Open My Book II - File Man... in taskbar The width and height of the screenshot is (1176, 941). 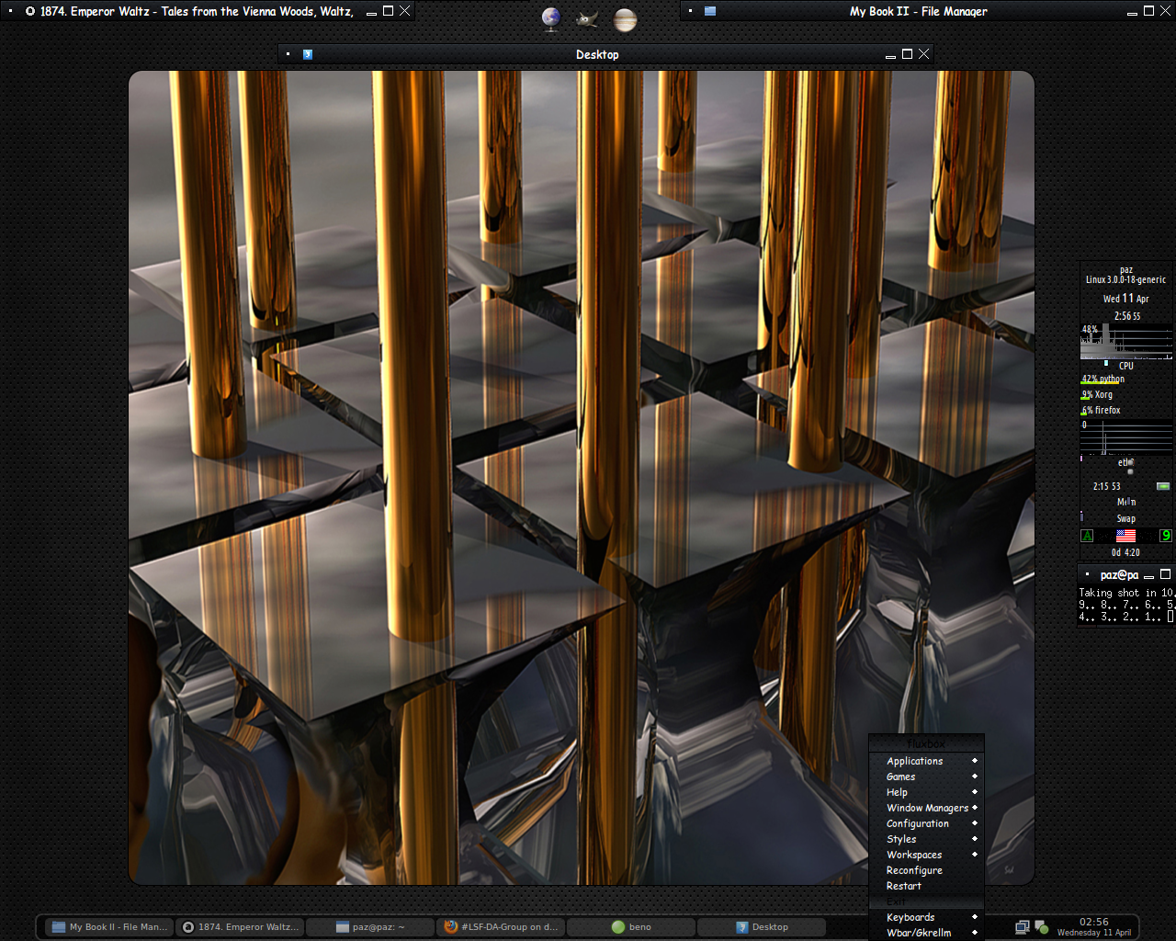click(x=110, y=927)
